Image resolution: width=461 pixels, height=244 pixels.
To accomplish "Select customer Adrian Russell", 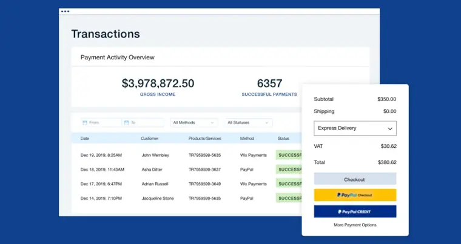I will click(155, 184).
